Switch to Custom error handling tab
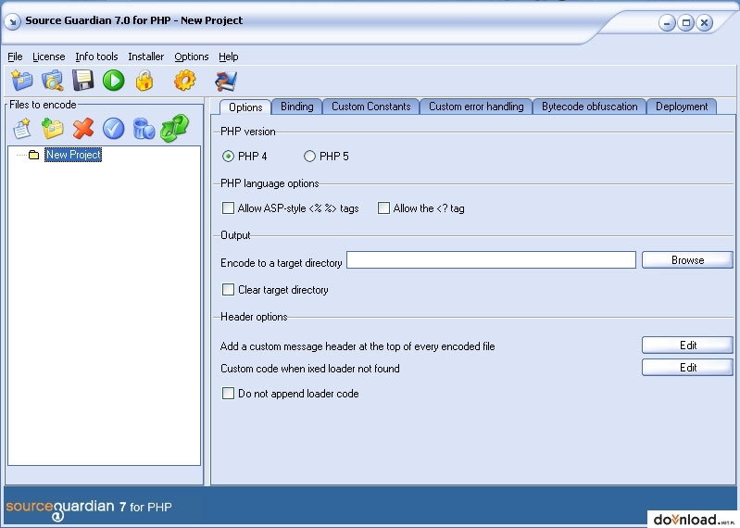This screenshot has width=740, height=528. point(476,107)
